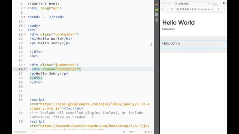Click the h1 Hello World code line
239x134 pixels.
pos(51,39)
